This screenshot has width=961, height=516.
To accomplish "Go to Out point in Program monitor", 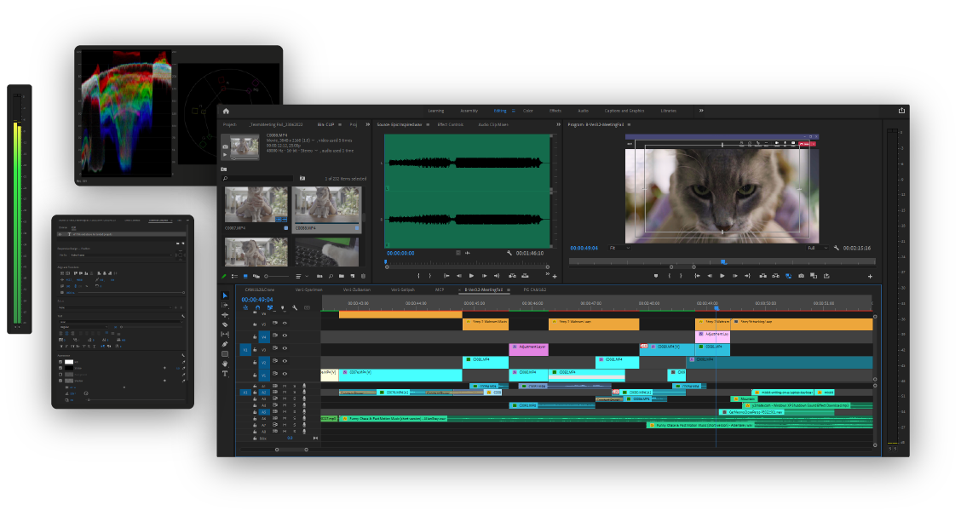I will 747,276.
